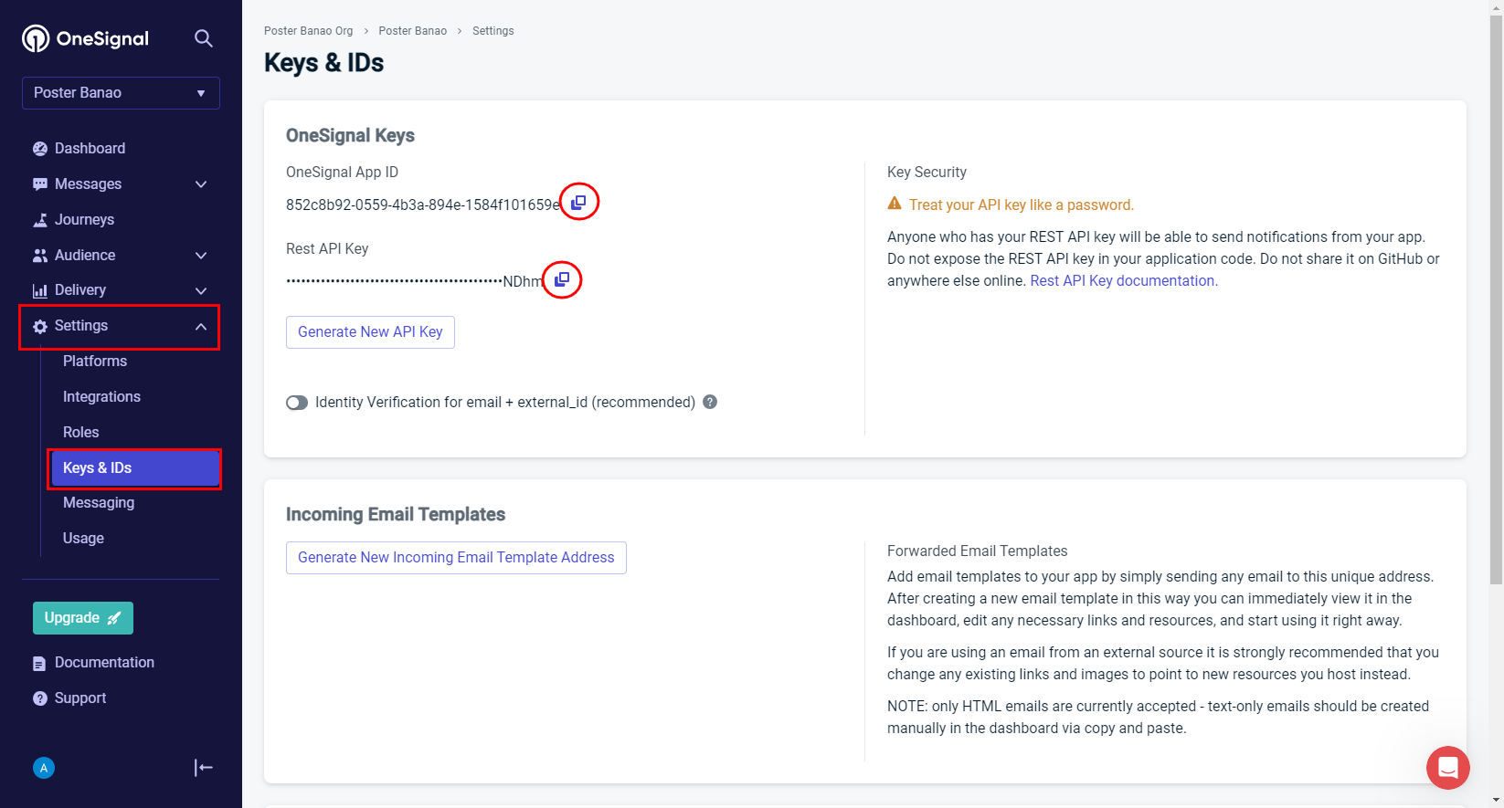Go to Poster Banao Org breadcrumb
Image resolution: width=1504 pixels, height=808 pixels.
(308, 31)
